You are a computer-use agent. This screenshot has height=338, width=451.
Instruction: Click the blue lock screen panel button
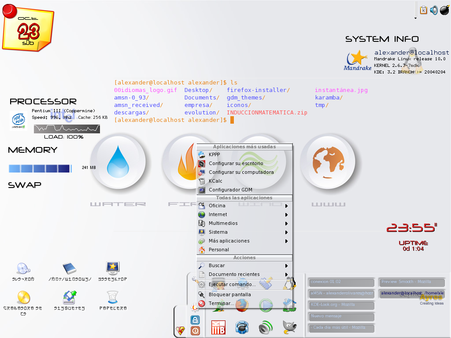point(195,320)
